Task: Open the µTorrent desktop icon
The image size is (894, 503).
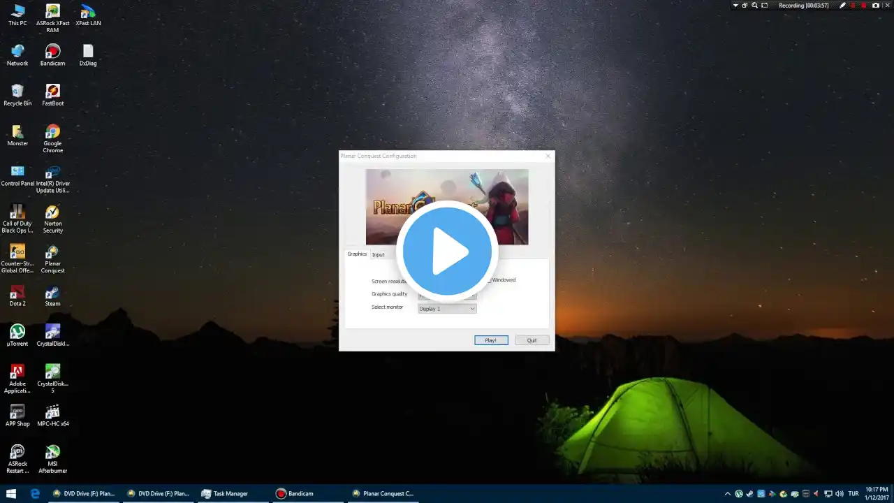Action: (17, 335)
